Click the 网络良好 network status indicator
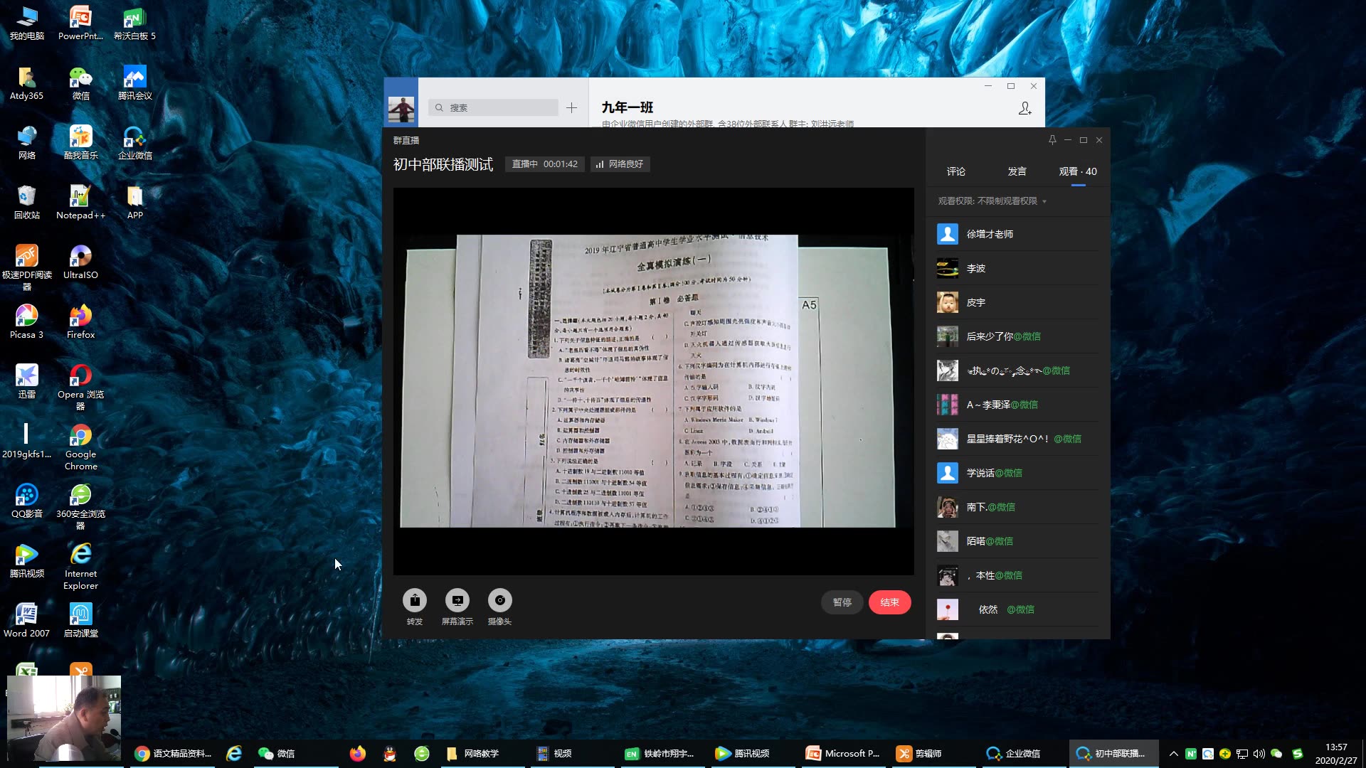 (620, 164)
